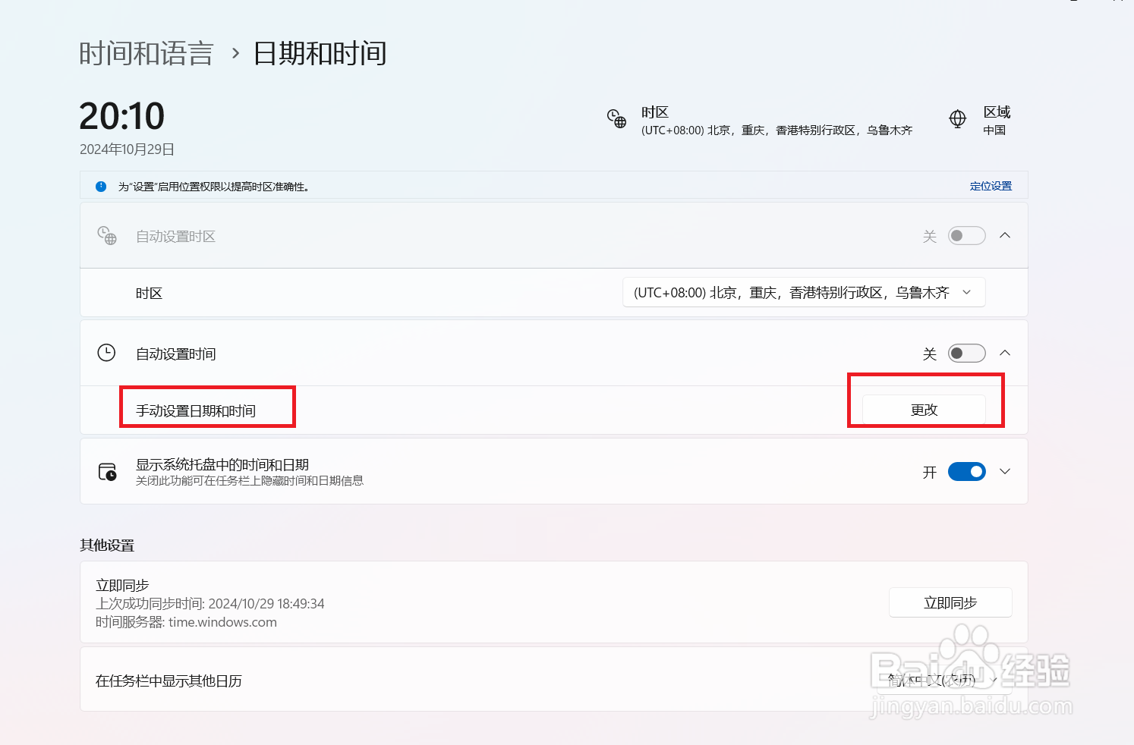Click the 更改 button
This screenshot has height=745, width=1134.
coord(924,410)
